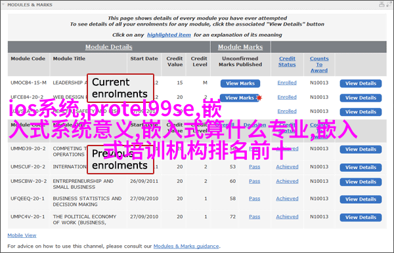Image resolution: width=394 pixels, height=253 pixels.
Task: Click title 'ENTREPRENEURSHIP AND SMALL BUSINESS'
Action: 83,184
